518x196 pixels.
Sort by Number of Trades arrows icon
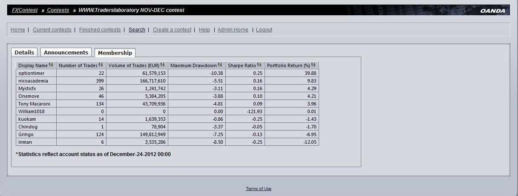click(101, 65)
